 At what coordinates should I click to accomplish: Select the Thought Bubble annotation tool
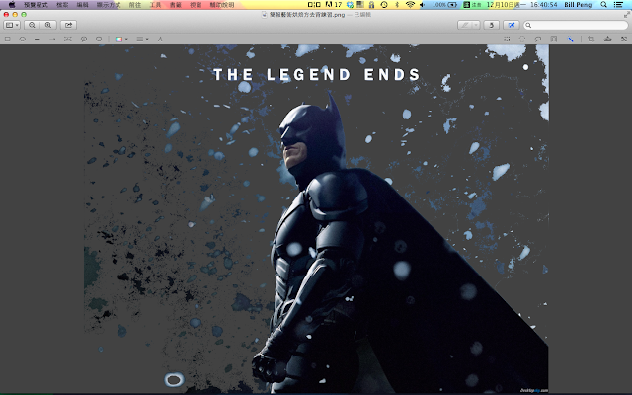pyautogui.click(x=99, y=39)
